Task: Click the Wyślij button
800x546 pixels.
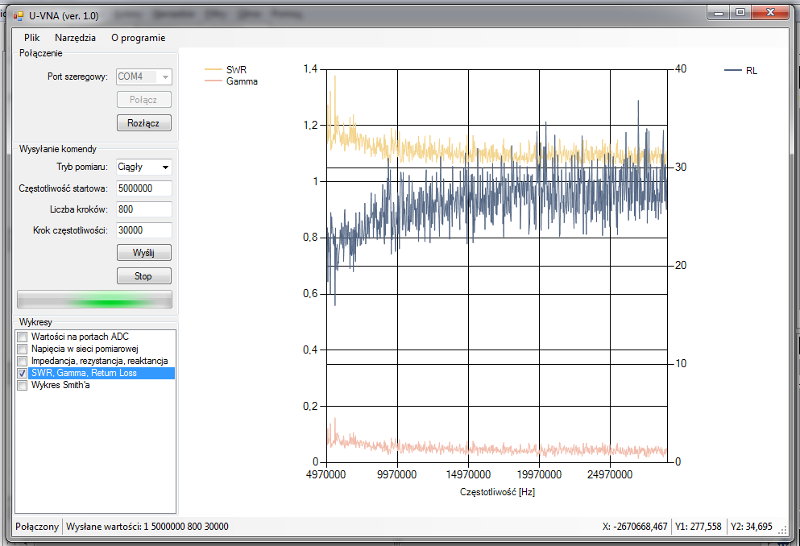Action: pos(144,253)
